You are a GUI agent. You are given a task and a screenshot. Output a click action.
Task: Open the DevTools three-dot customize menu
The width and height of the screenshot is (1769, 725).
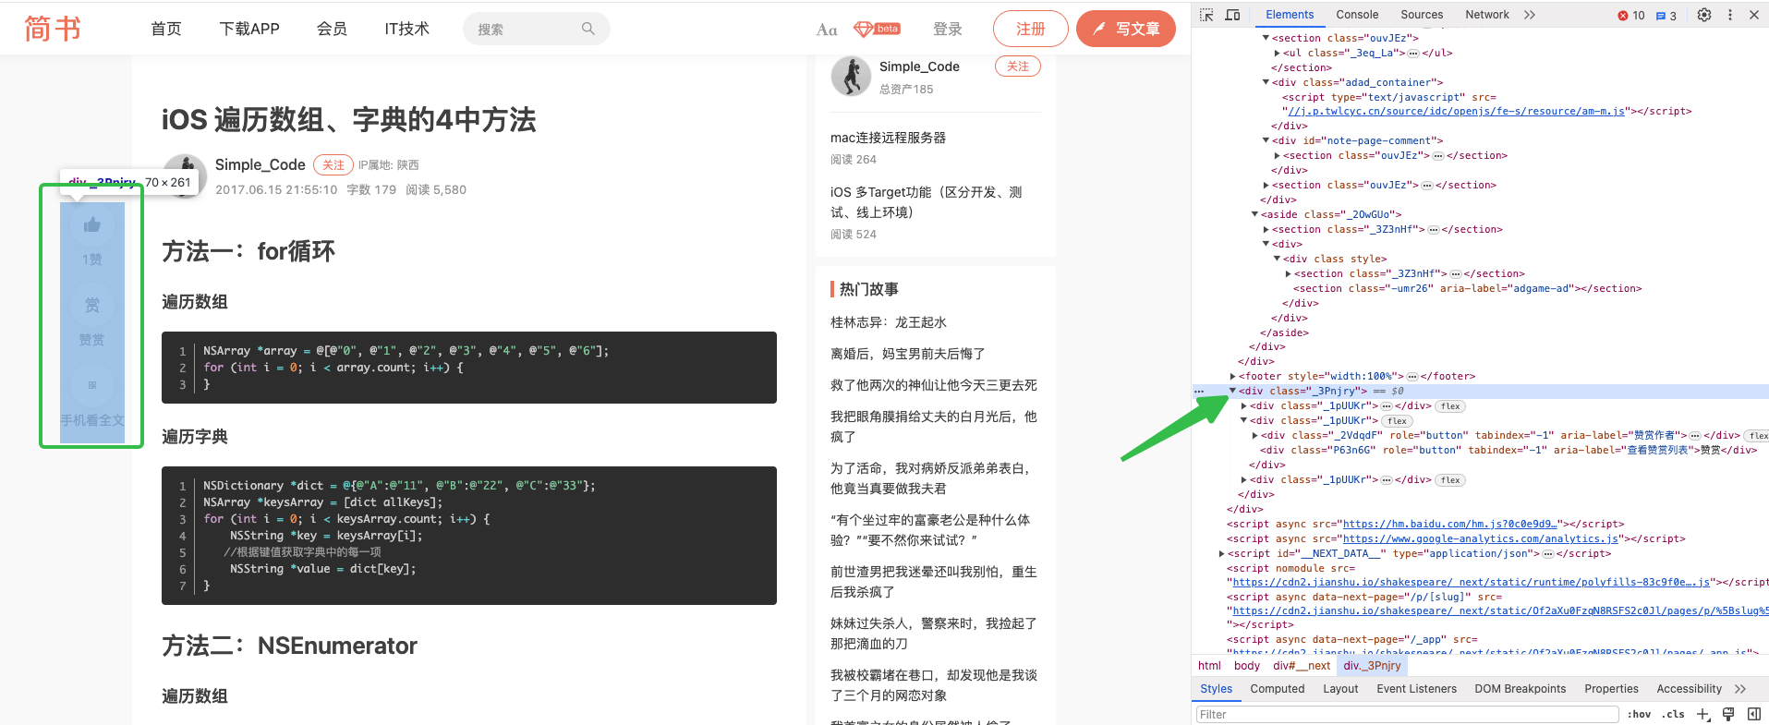[1730, 15]
